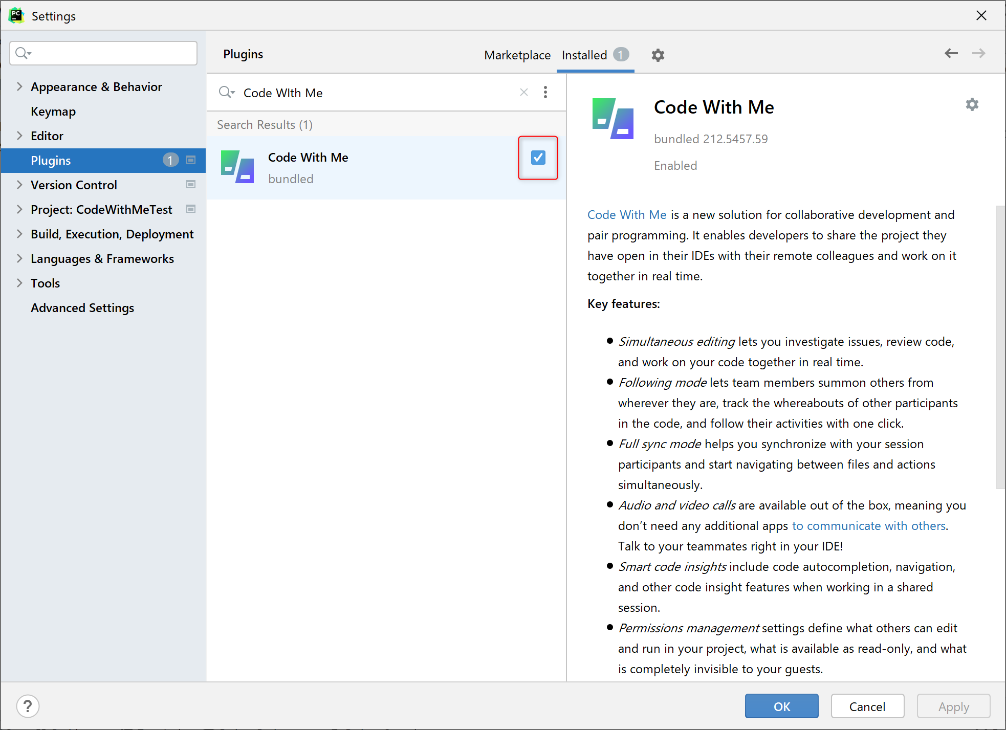Click the 'Full sync mode' feature text

coord(660,444)
